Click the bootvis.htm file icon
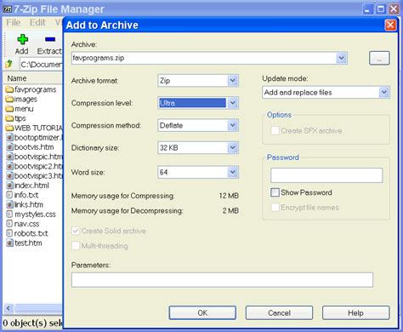 coord(9,147)
